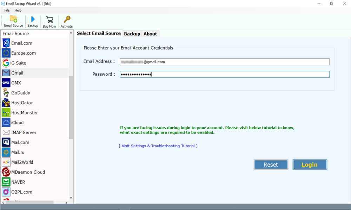The width and height of the screenshot is (351, 210).
Task: Select the O2PL.com source icon
Action: point(6,192)
